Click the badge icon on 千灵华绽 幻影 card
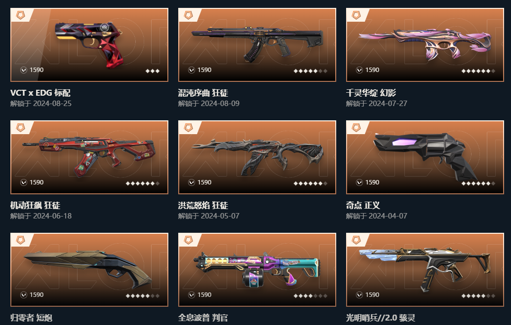This screenshot has width=511, height=325. click(x=356, y=15)
